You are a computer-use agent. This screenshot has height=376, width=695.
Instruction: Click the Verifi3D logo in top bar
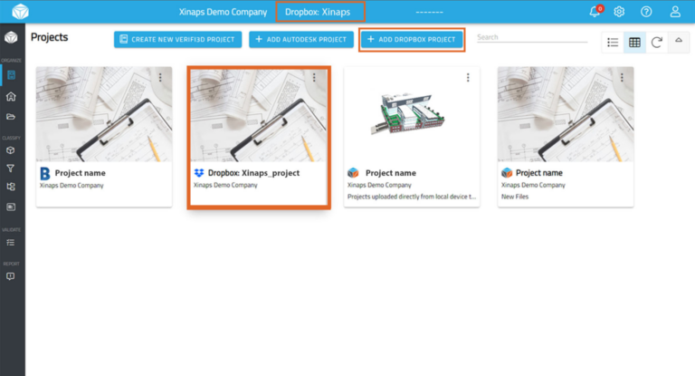coord(20,12)
